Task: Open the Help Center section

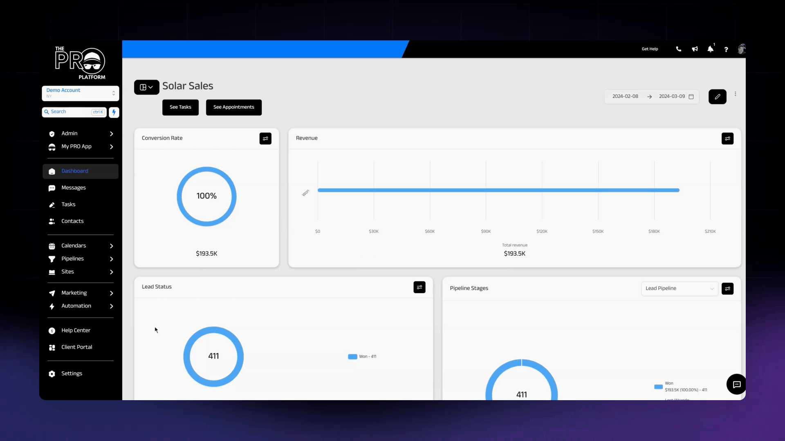Action: click(76, 330)
